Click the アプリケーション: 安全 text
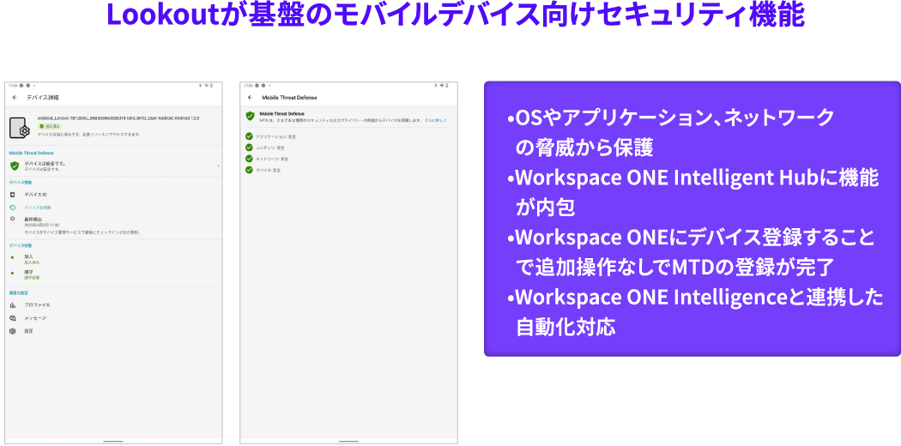 [x=275, y=136]
